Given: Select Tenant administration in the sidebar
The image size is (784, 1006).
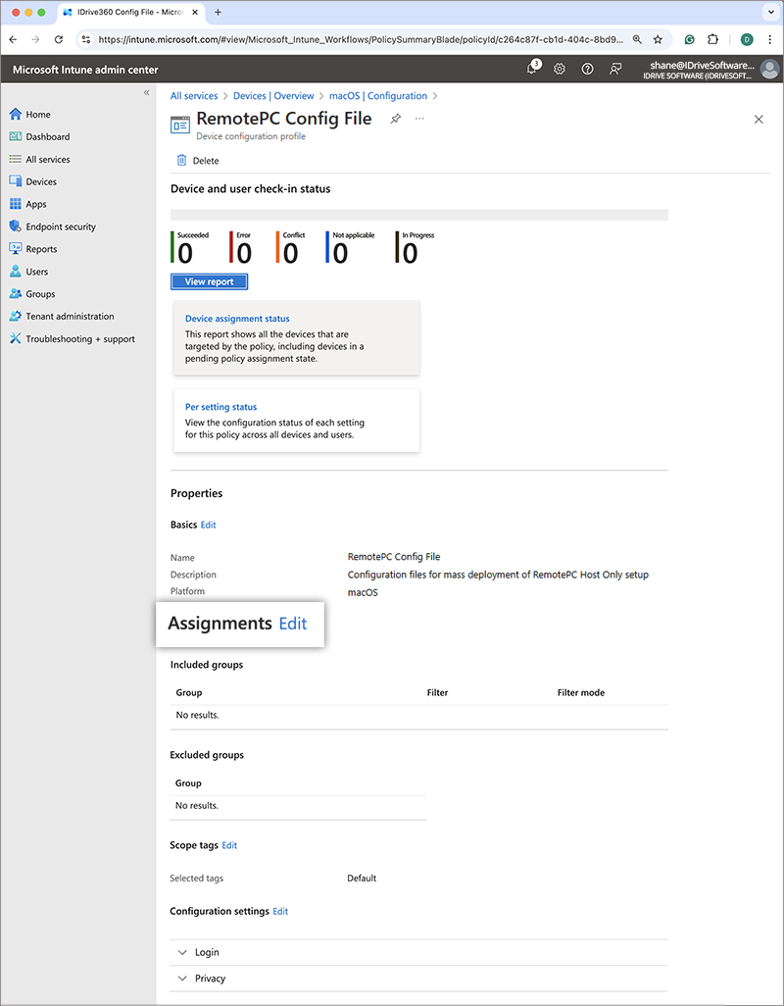Looking at the screenshot, I should (x=70, y=317).
